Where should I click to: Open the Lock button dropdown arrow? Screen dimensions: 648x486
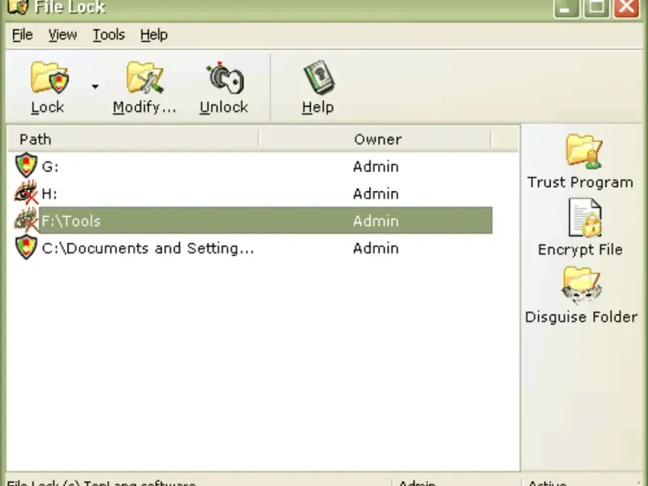coord(95,87)
